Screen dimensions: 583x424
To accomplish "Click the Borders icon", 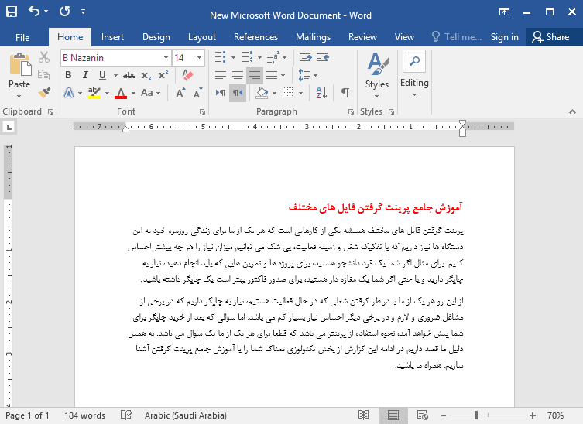I will tap(288, 93).
